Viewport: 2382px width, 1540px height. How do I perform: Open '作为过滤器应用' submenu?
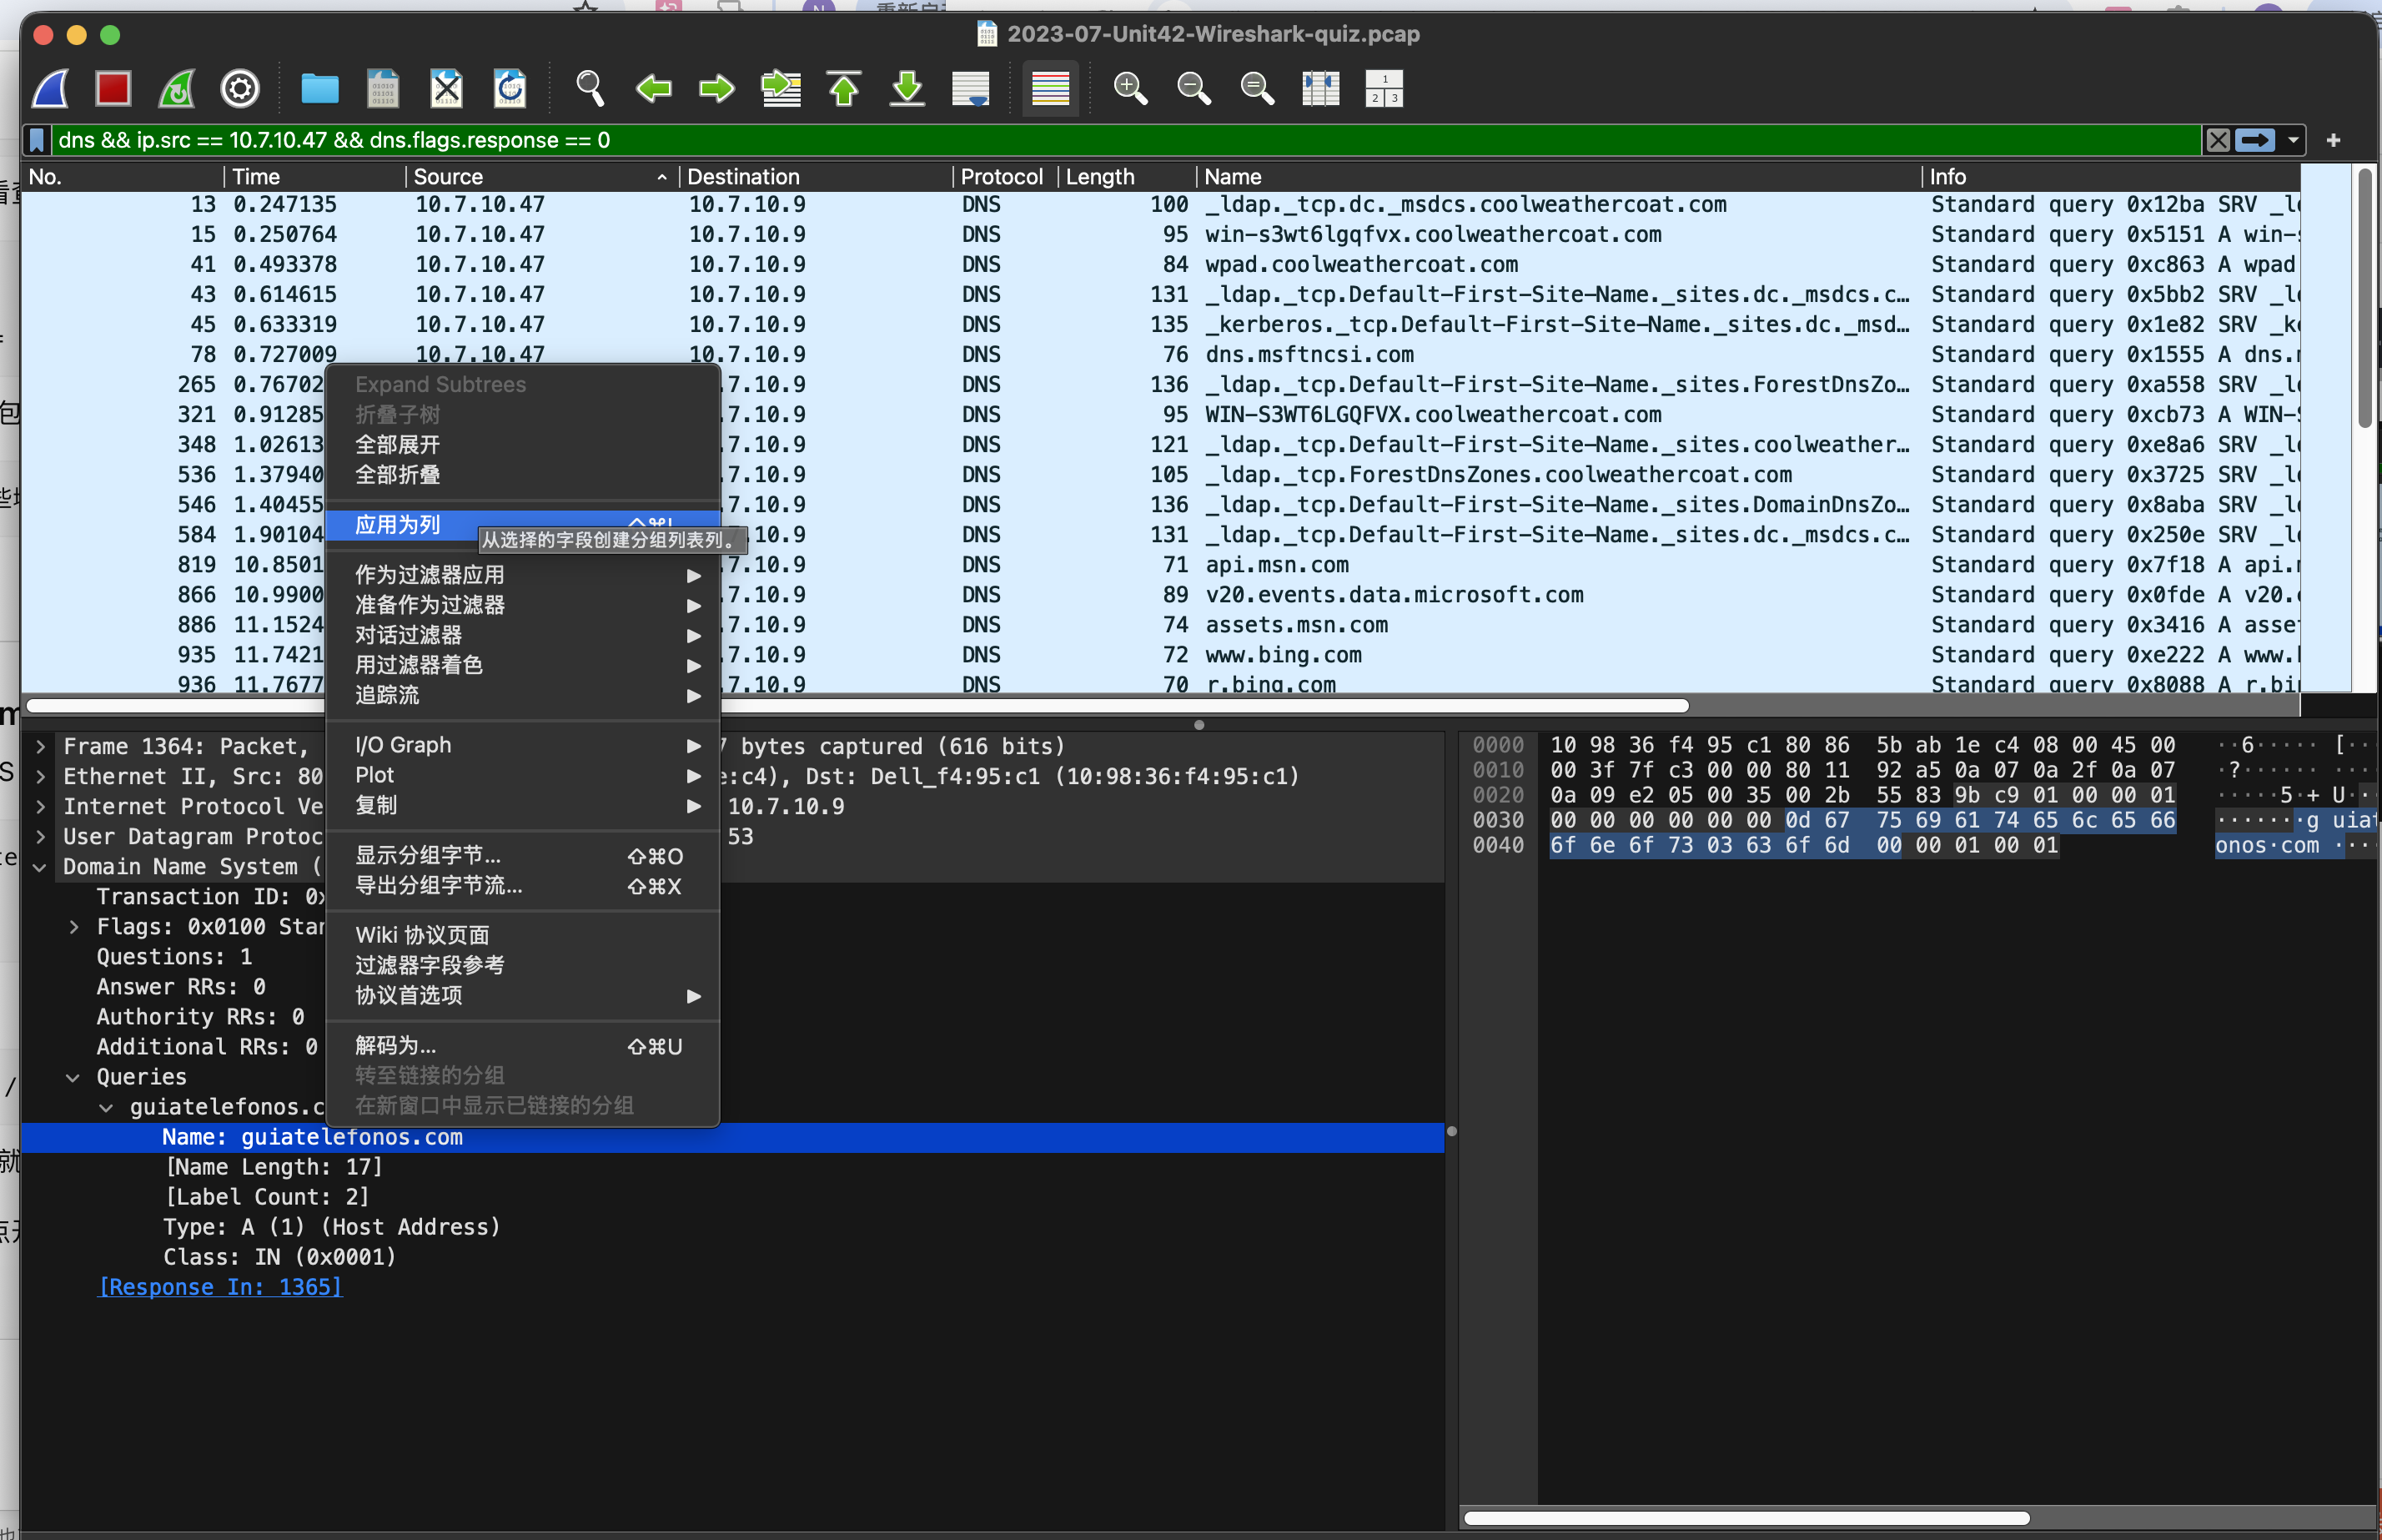430,575
